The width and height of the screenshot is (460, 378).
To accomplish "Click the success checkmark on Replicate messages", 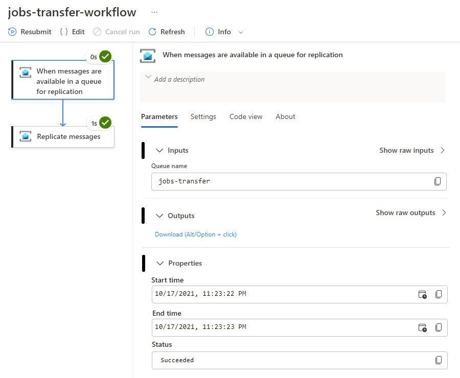I will [105, 123].
